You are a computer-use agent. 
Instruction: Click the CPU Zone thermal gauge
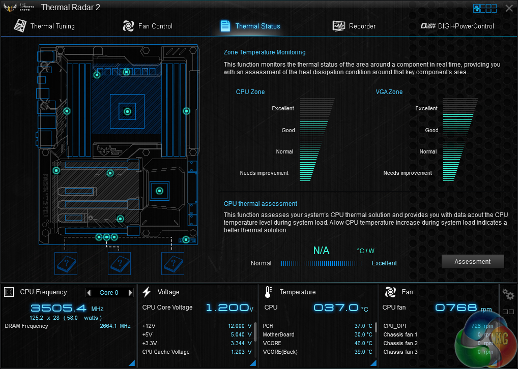tap(316, 140)
